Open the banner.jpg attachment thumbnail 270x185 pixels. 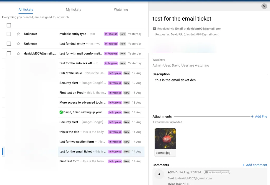click(165, 139)
